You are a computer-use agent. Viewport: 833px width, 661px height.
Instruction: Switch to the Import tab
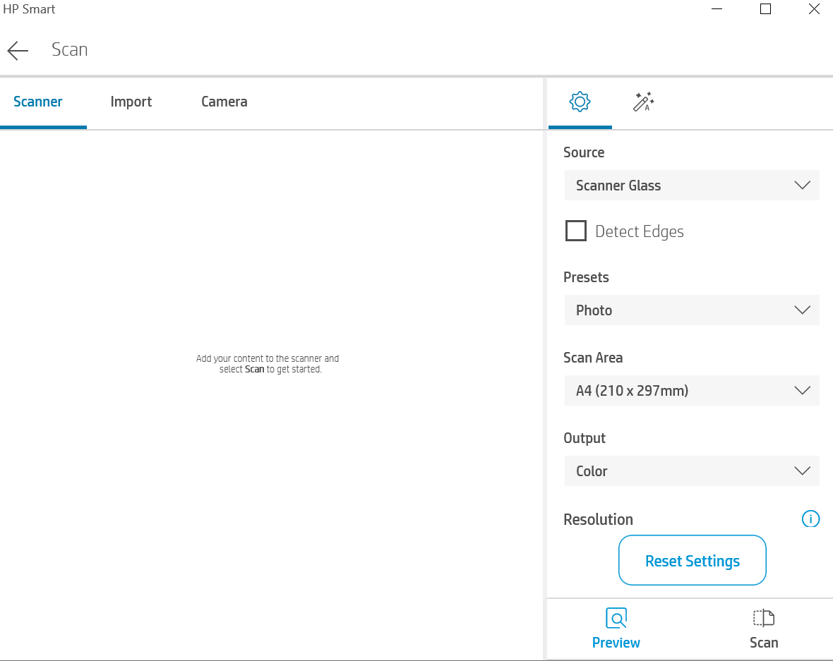[131, 102]
